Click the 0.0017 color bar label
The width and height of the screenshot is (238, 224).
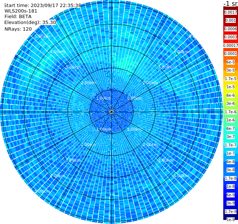pyautogui.click(x=231, y=12)
